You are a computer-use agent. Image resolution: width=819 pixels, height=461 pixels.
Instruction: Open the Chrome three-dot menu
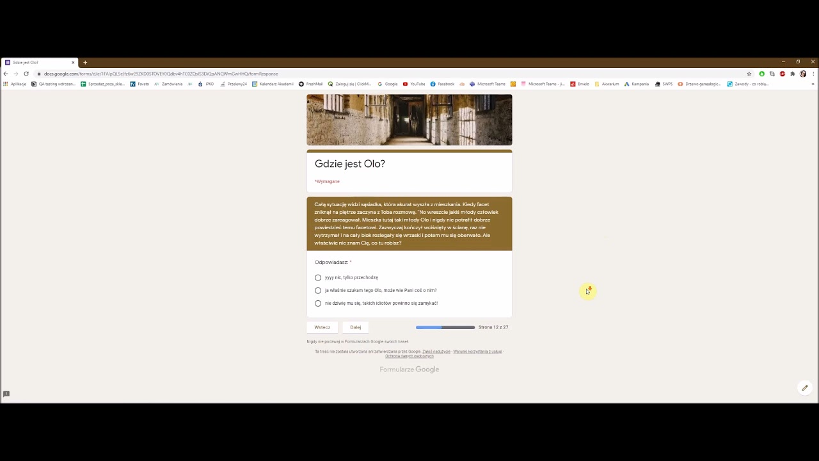click(813, 74)
